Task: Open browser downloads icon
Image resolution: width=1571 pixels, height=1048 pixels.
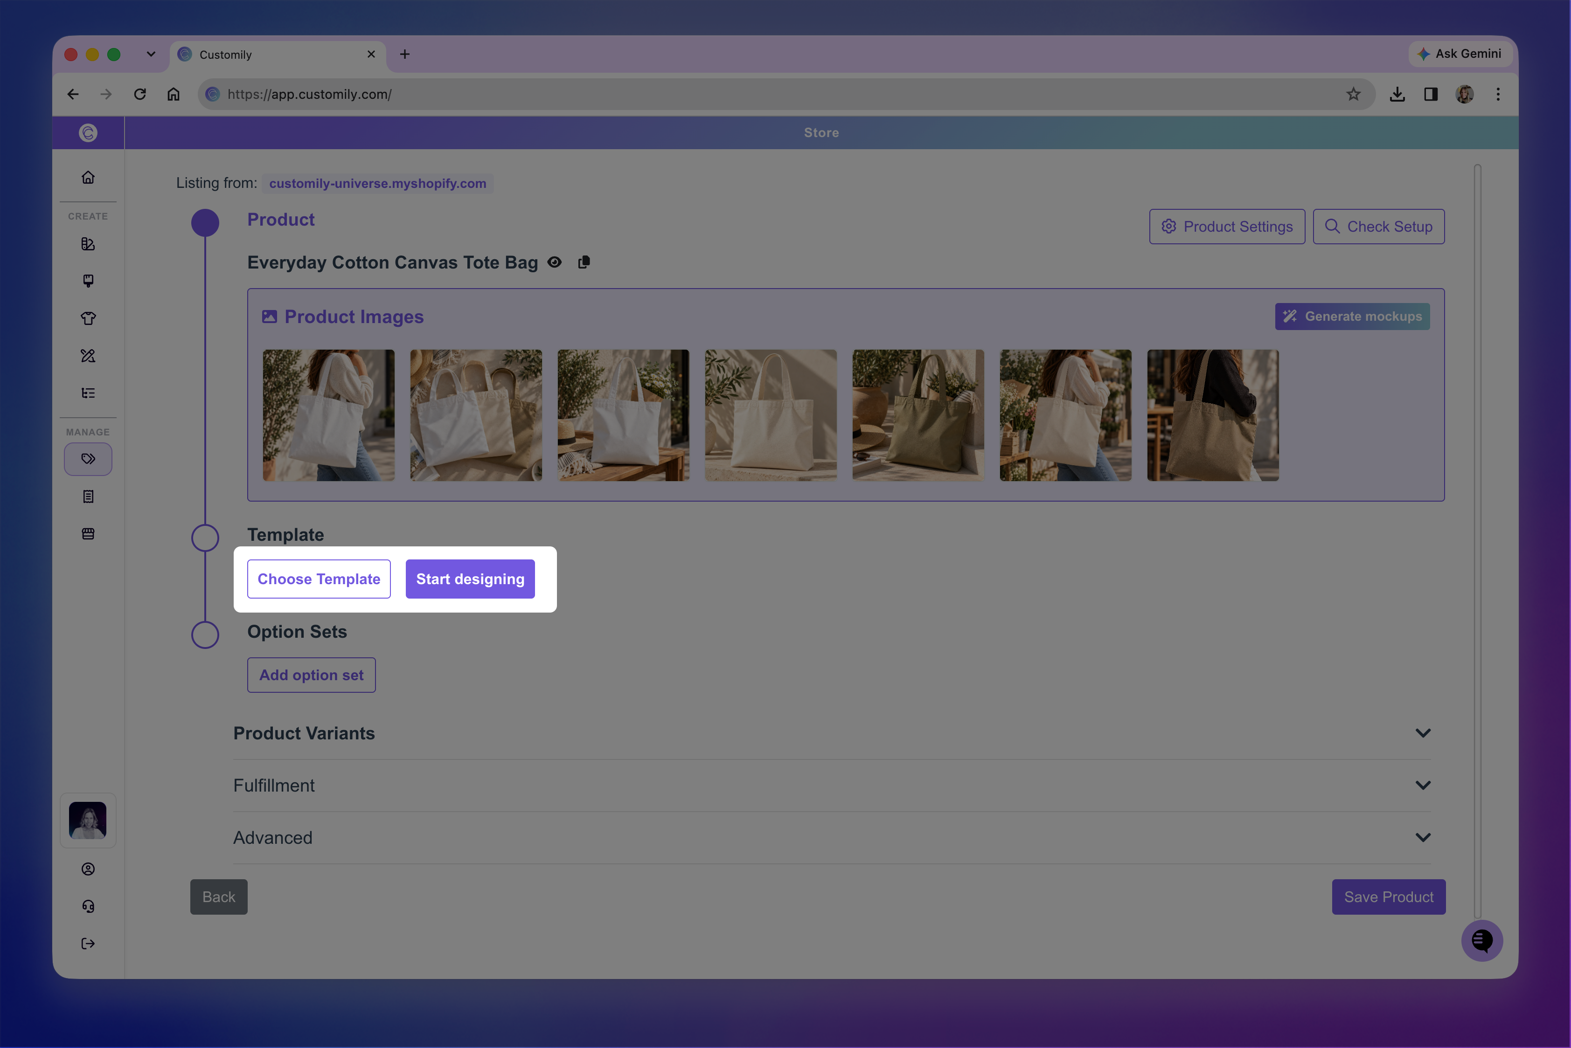Action: 1397,94
